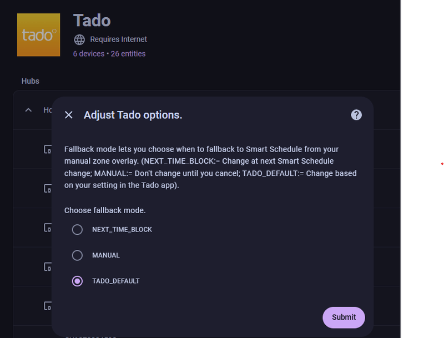
Task: Click the Hubs section heading
Action: [31, 81]
